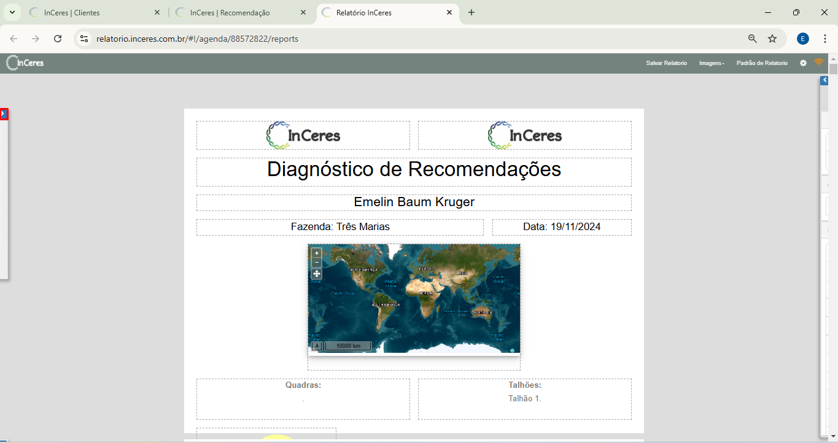The image size is (838, 443).
Task: Go forward in browser history
Action: pyautogui.click(x=36, y=39)
